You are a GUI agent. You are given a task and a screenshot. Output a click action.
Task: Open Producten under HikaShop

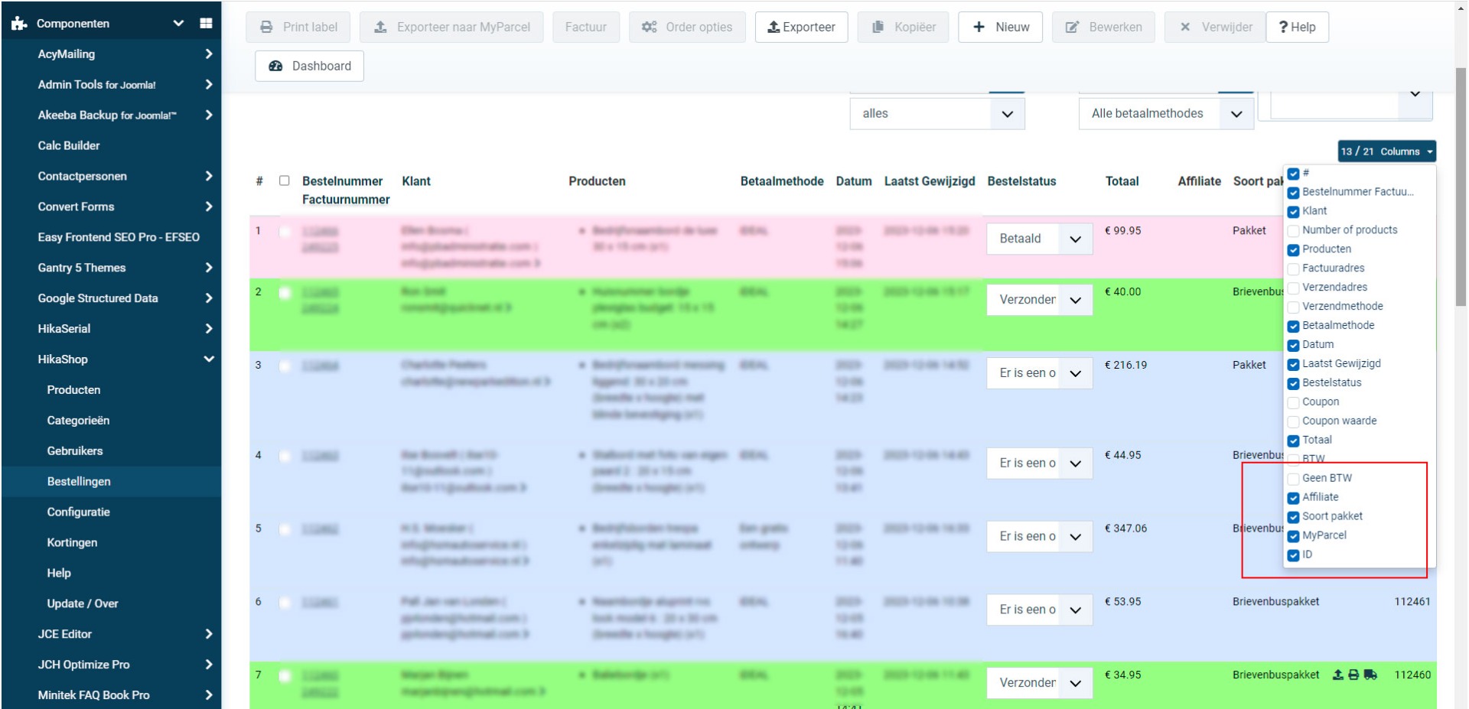(73, 389)
